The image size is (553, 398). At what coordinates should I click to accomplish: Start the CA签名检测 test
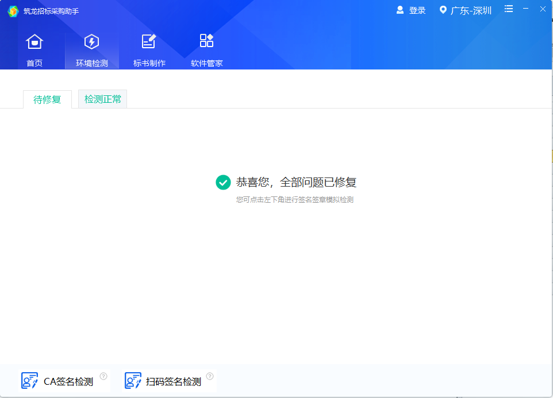point(68,381)
